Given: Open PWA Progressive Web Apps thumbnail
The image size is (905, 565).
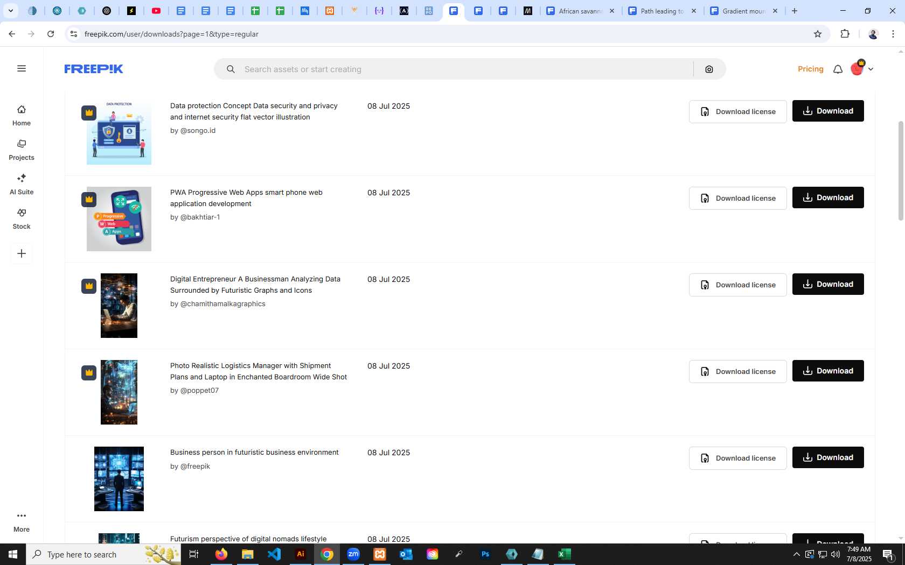Looking at the screenshot, I should (119, 219).
